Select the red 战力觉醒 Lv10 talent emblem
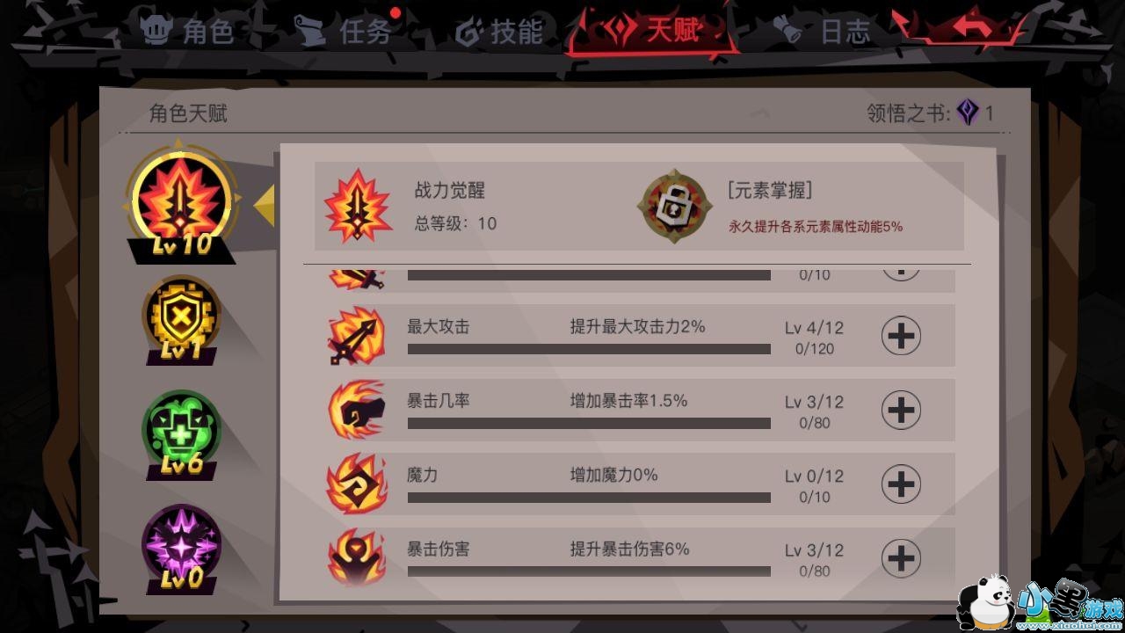The height and width of the screenshot is (633, 1125). point(181,200)
